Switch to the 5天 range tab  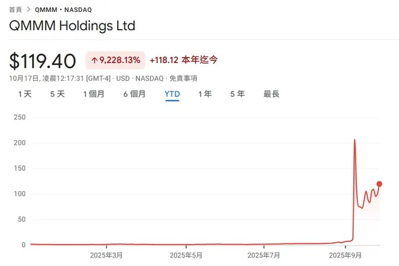click(57, 94)
